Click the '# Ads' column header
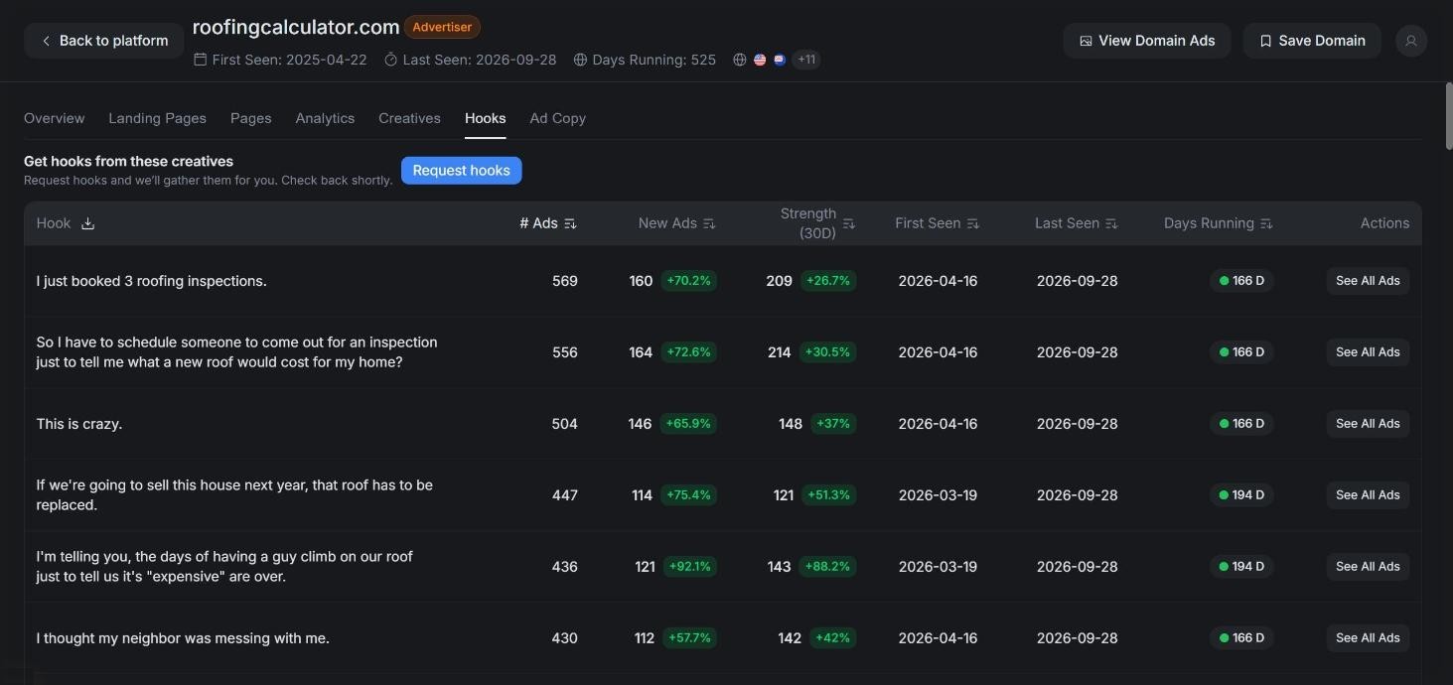The height and width of the screenshot is (685, 1453). 538,223
